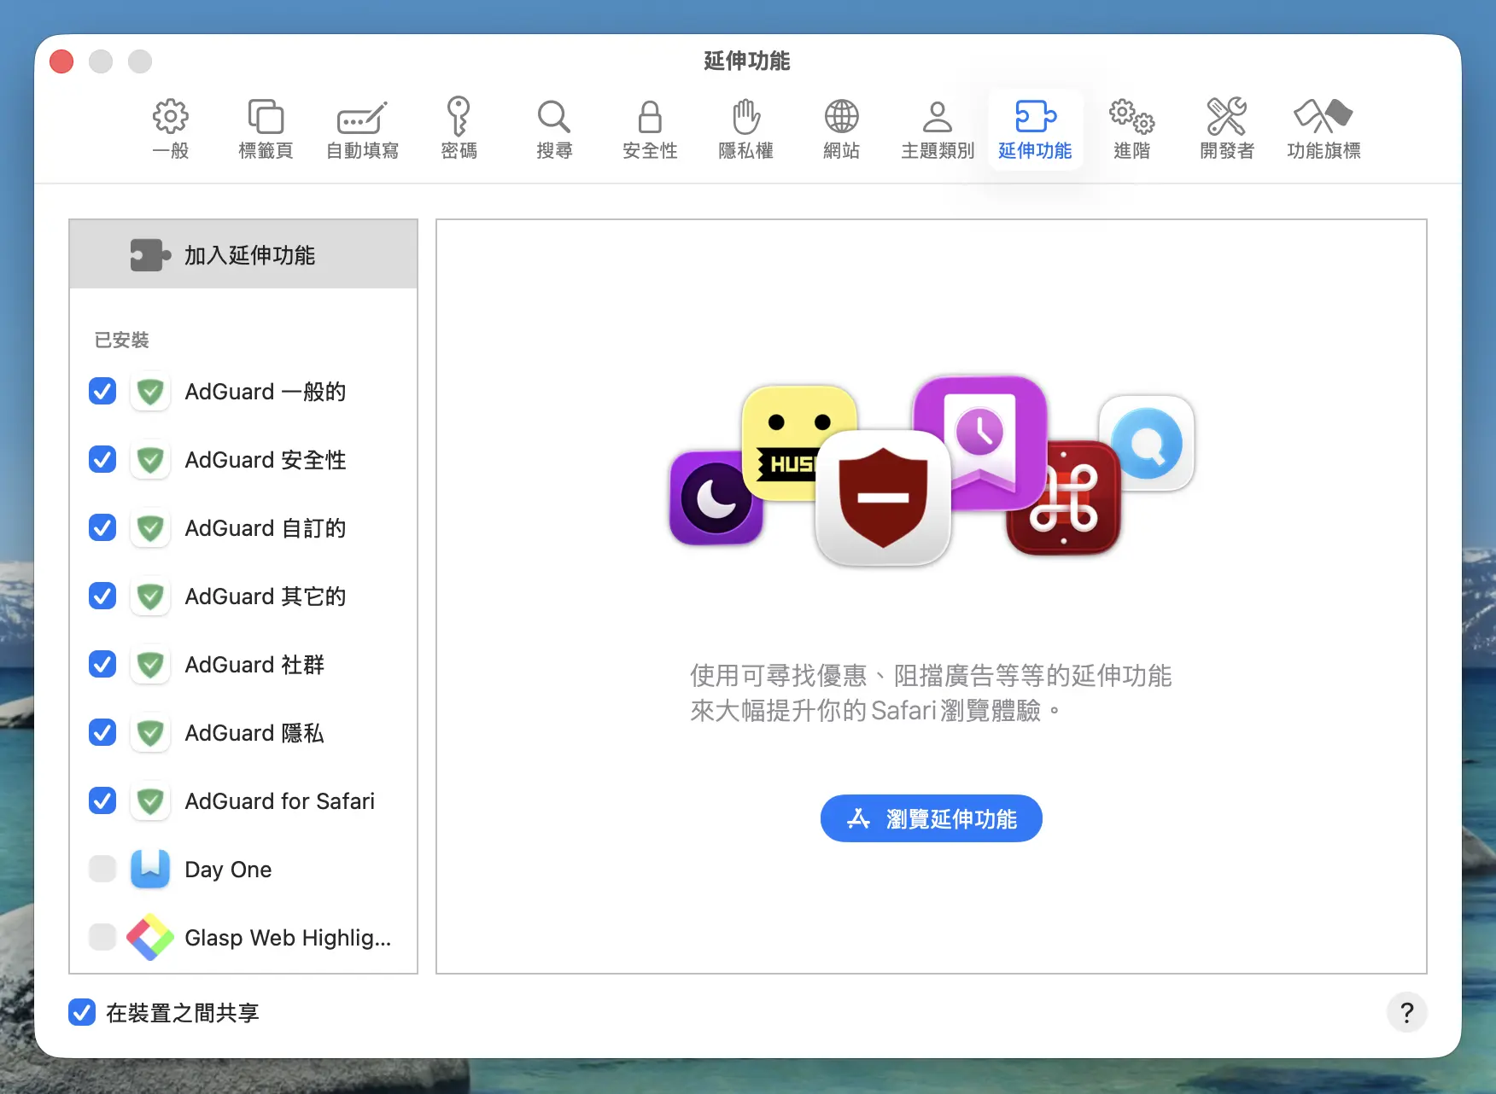1496x1094 pixels.
Task: Click the purple moon app icon
Action: (716, 498)
